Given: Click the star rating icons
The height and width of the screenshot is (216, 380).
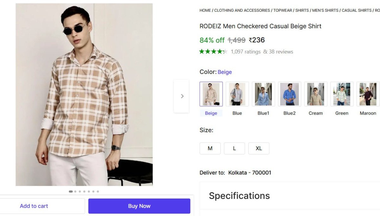Looking at the screenshot, I should click(213, 52).
